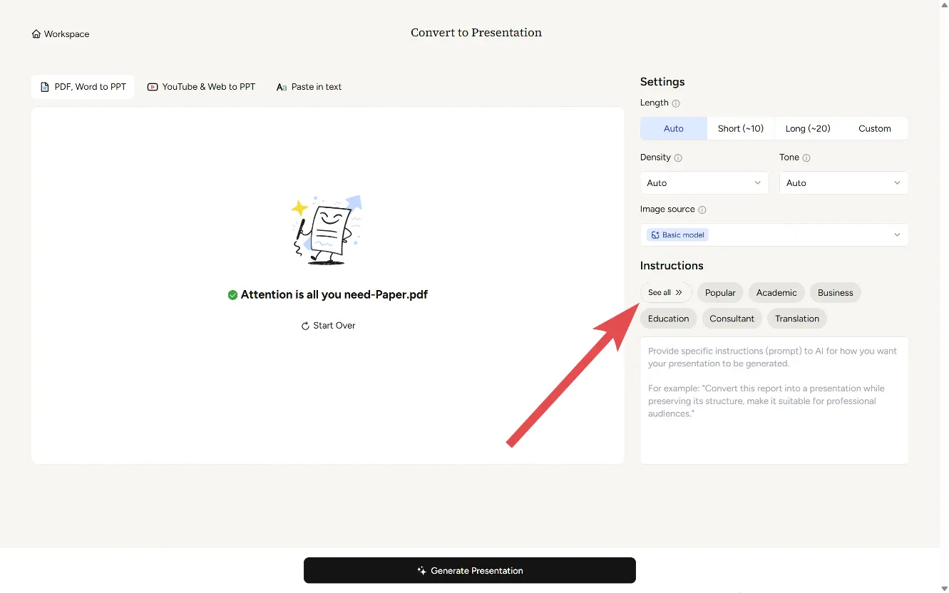The height and width of the screenshot is (593, 949).
Task: Click the Image source info icon
Action: coord(702,210)
